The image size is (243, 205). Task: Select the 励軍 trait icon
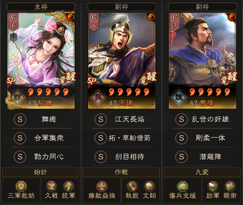pos(213,186)
